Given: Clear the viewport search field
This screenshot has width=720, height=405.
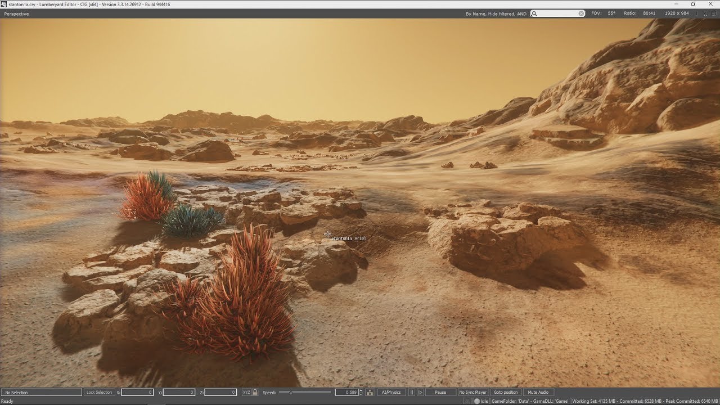Looking at the screenshot, I should click(x=582, y=13).
